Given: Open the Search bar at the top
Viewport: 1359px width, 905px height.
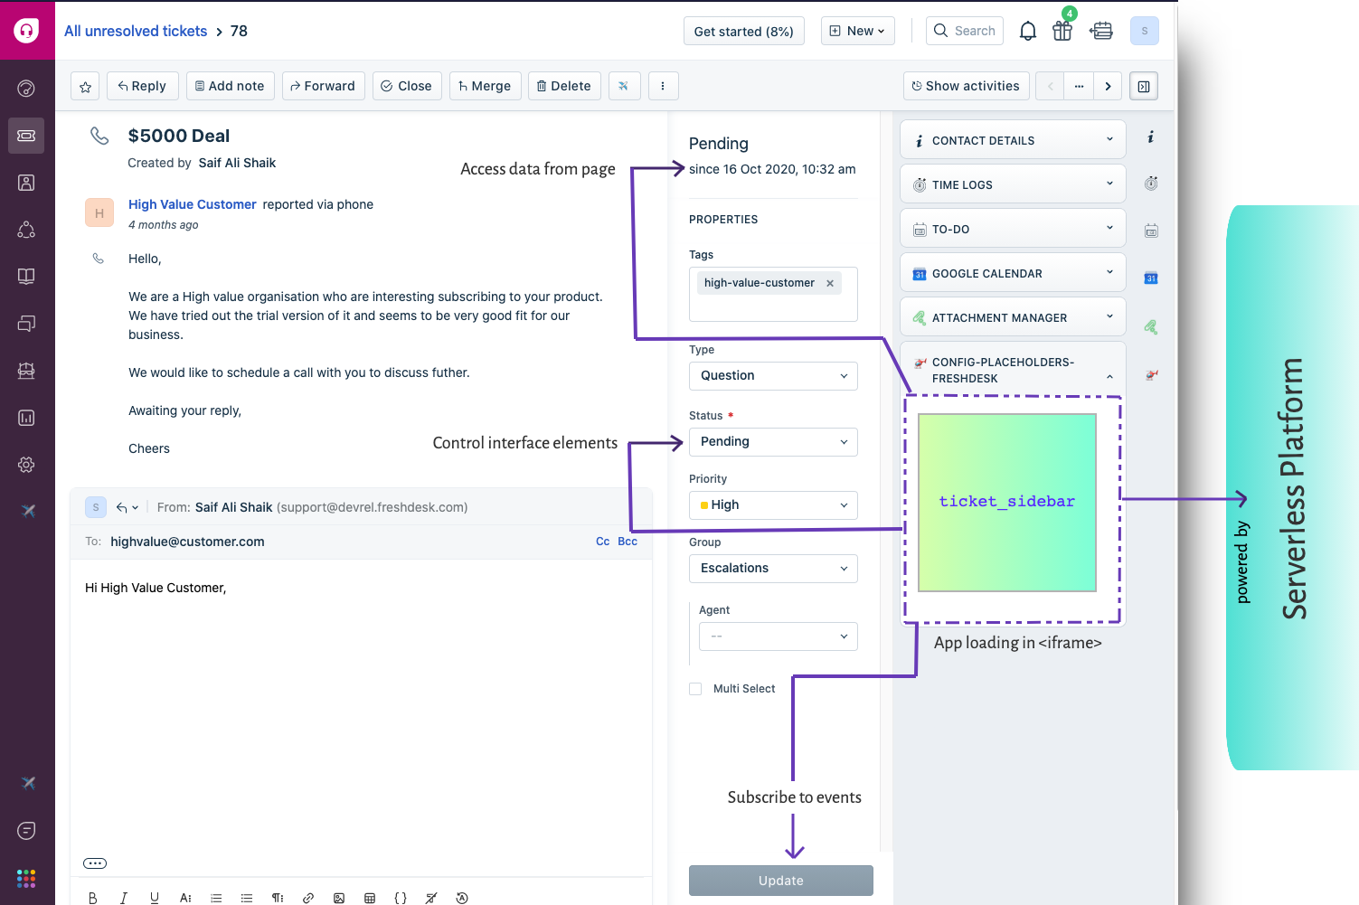Looking at the screenshot, I should pyautogui.click(x=964, y=30).
